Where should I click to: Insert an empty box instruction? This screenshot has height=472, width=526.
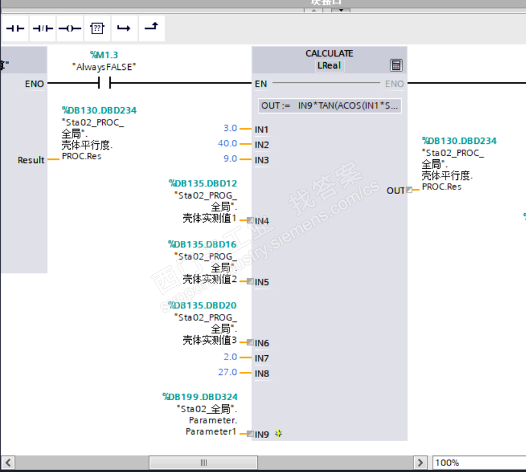point(97,28)
